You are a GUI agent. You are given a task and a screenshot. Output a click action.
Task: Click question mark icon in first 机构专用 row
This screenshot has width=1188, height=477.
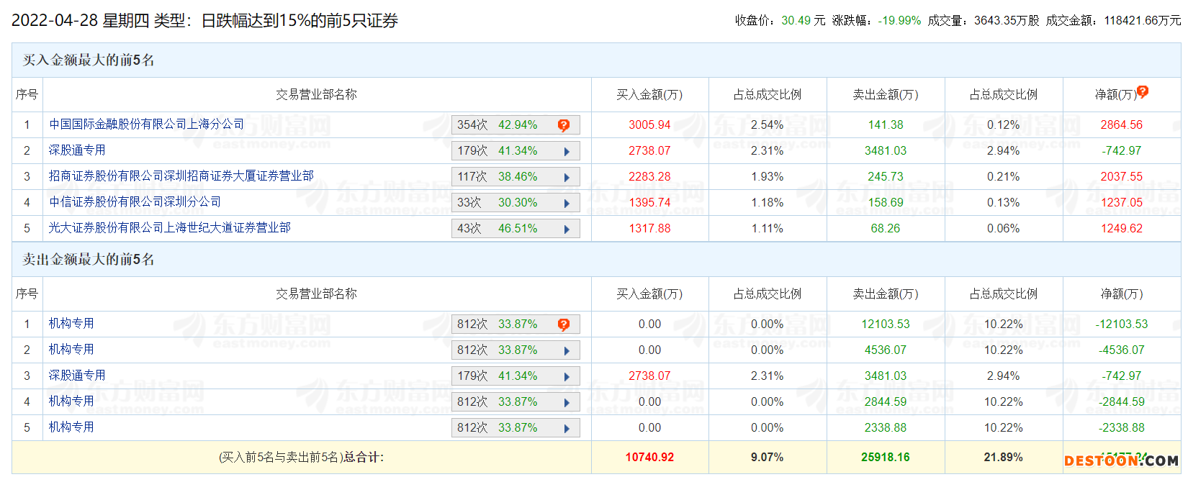pyautogui.click(x=564, y=324)
